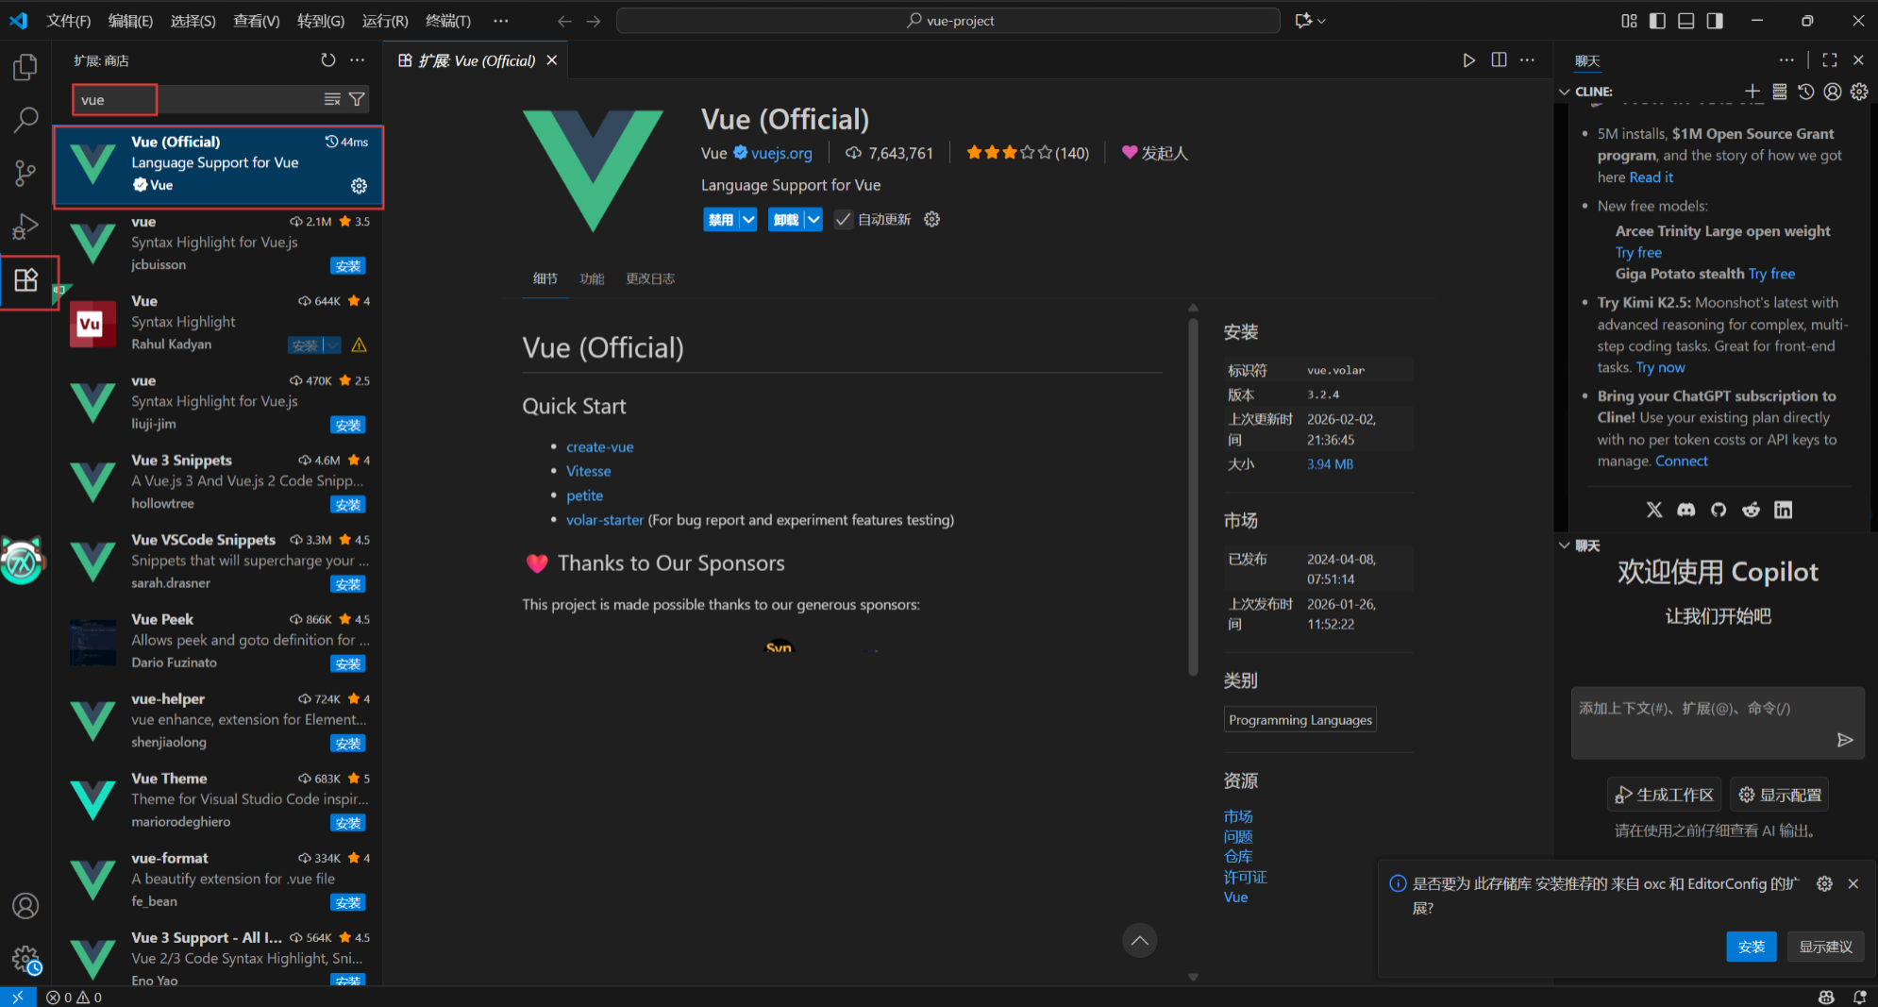Open the Edit menu
This screenshot has height=1007, width=1878.
[130, 21]
